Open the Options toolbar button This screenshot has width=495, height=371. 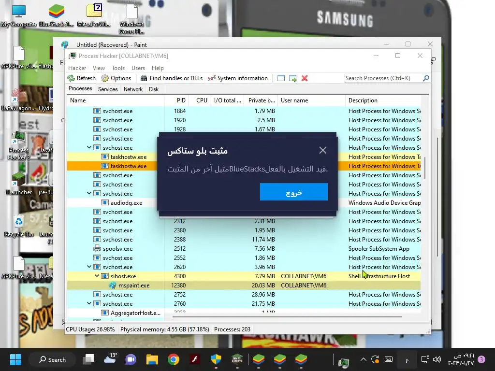116,78
